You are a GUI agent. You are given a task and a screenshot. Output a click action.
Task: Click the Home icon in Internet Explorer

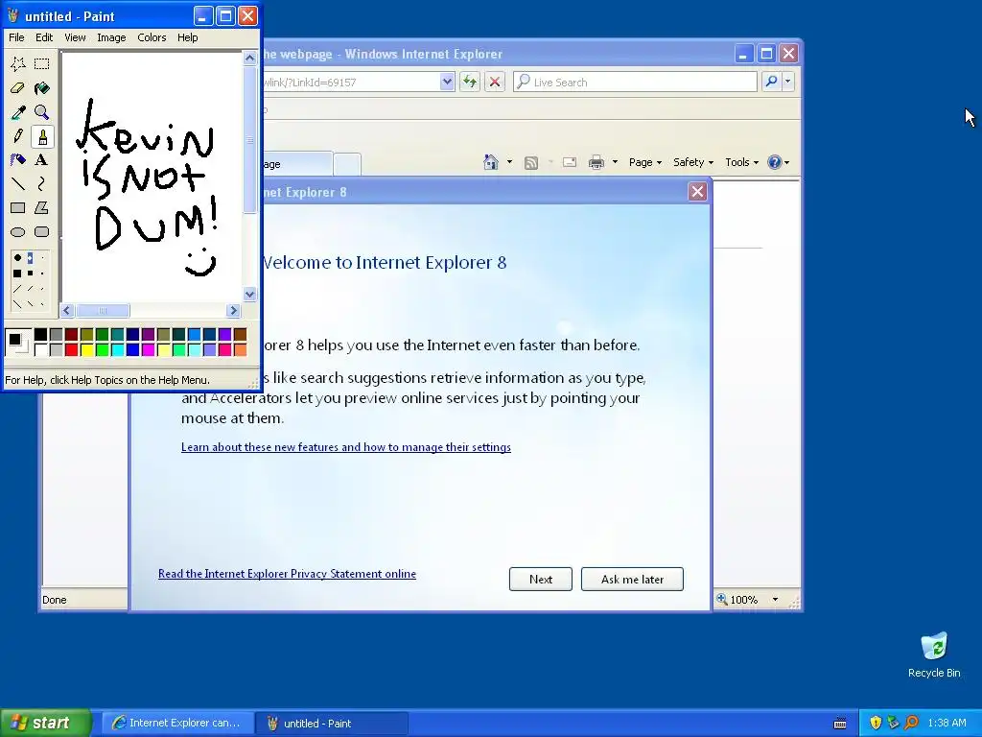(491, 162)
